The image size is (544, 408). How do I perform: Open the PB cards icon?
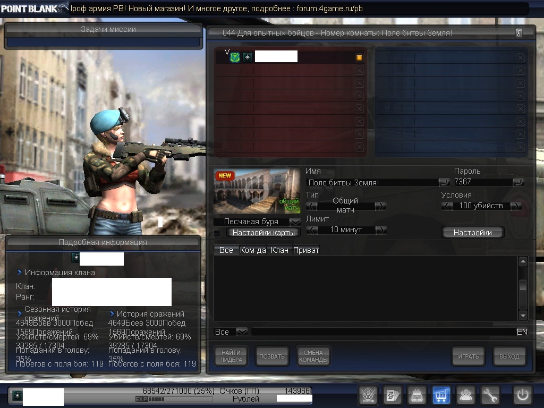pyautogui.click(x=393, y=395)
